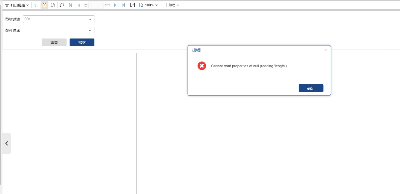This screenshot has height=194, width=400.
Task: Go to the previous page
Action: pyautogui.click(x=79, y=5)
